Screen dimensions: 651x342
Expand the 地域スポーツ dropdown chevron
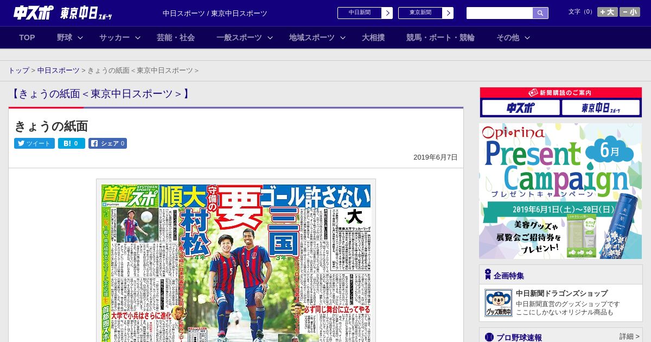[343, 37]
